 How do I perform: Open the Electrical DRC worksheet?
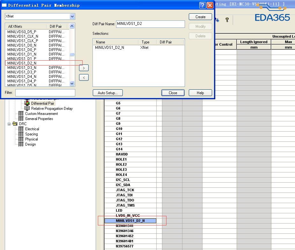tap(32, 129)
